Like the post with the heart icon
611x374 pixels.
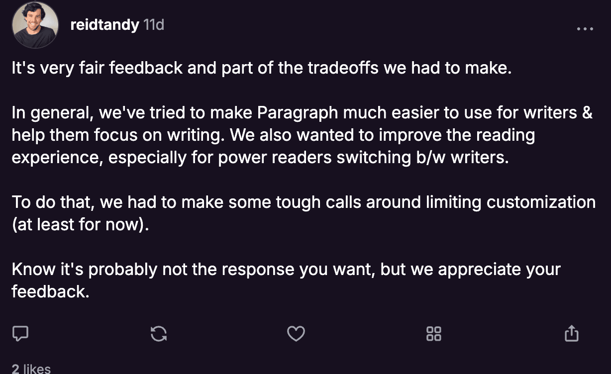[296, 334]
